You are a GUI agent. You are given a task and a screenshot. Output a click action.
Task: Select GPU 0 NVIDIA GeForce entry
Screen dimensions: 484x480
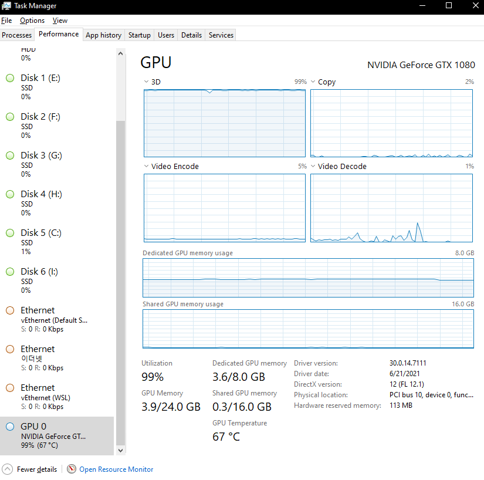pos(57,436)
